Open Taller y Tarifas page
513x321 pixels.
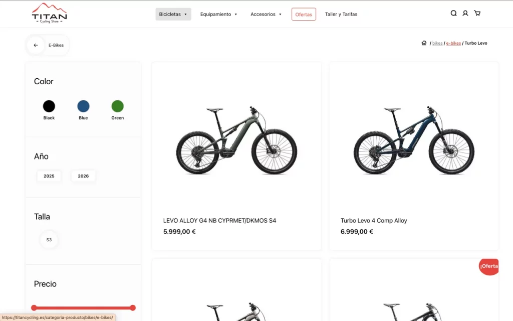(341, 14)
